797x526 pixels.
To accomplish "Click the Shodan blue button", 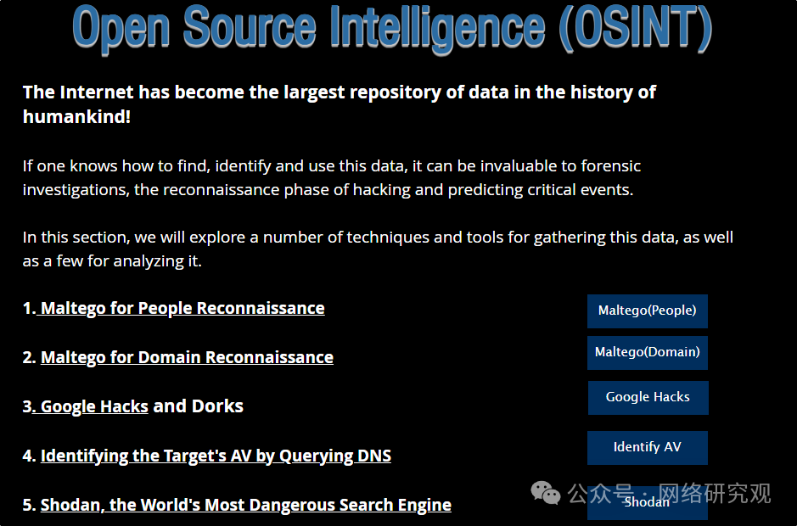I will [x=647, y=502].
